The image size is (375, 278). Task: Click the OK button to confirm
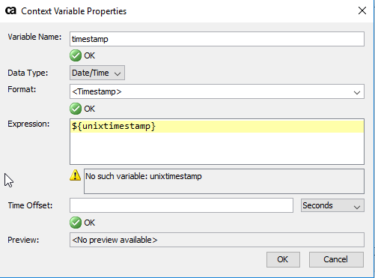pos(283,259)
